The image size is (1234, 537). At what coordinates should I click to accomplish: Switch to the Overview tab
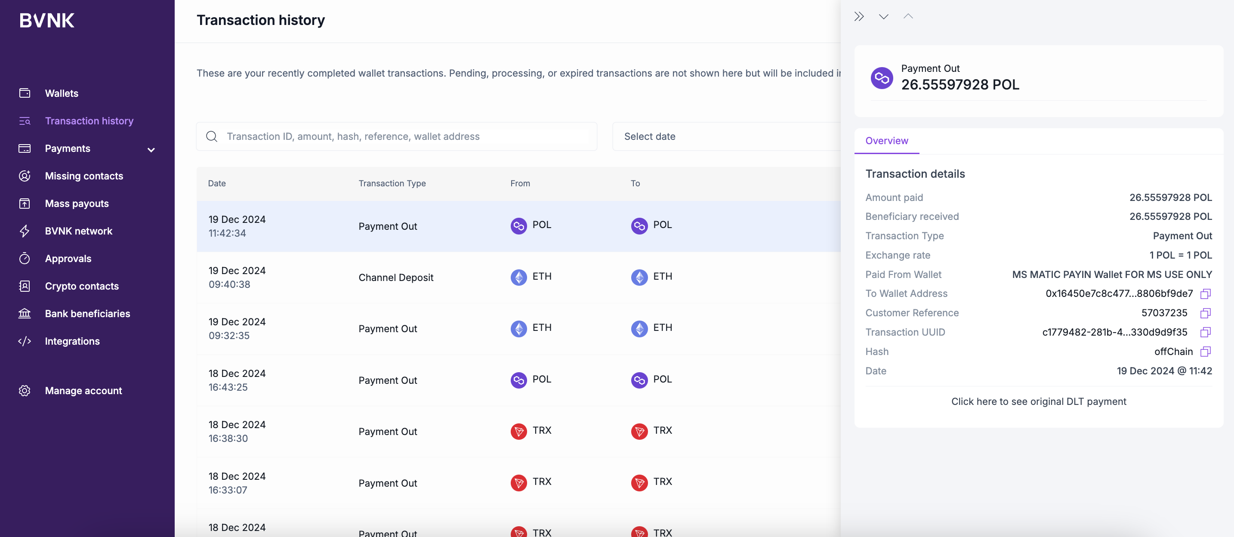coord(886,141)
